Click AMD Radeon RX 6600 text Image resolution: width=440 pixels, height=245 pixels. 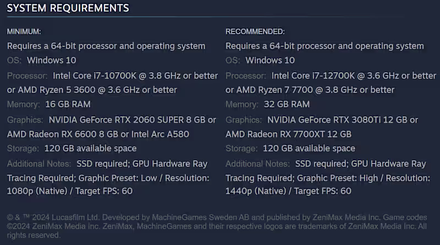(50, 134)
